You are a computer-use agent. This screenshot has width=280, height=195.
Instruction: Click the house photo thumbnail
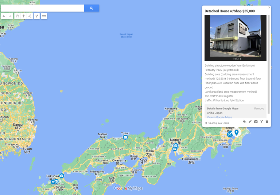click(x=236, y=36)
